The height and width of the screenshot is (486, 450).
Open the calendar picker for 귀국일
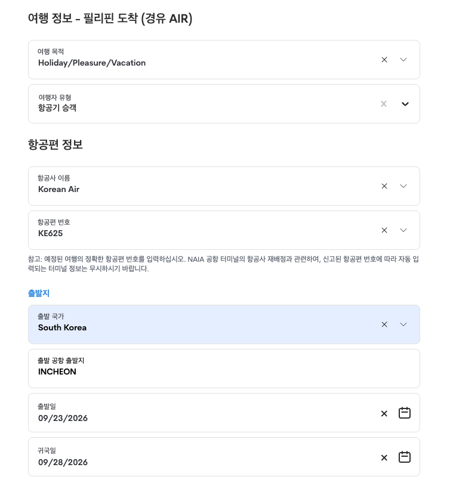pos(405,457)
